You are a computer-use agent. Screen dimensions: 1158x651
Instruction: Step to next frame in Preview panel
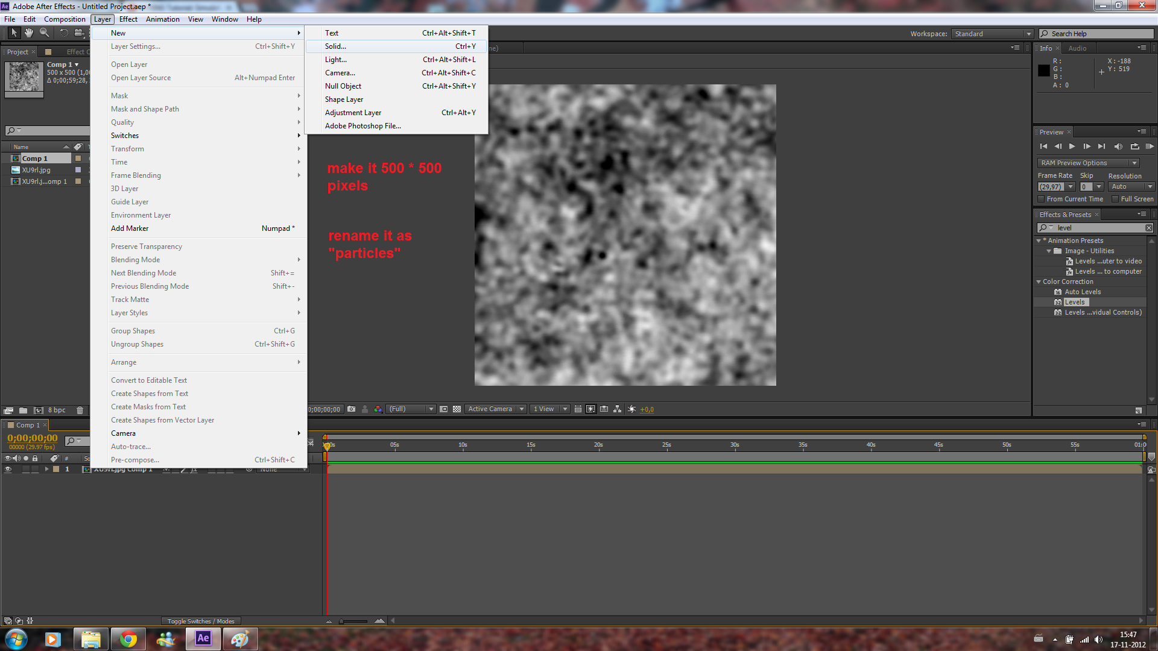point(1087,146)
